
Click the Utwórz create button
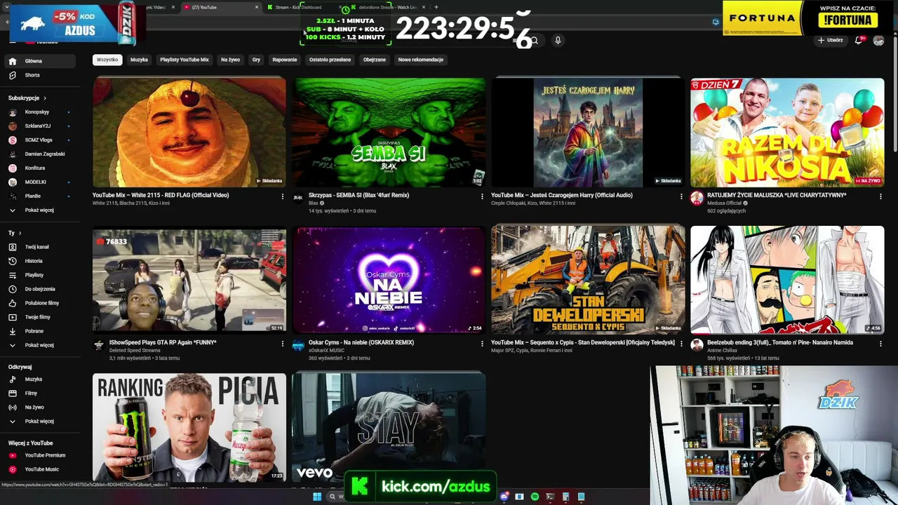click(830, 40)
